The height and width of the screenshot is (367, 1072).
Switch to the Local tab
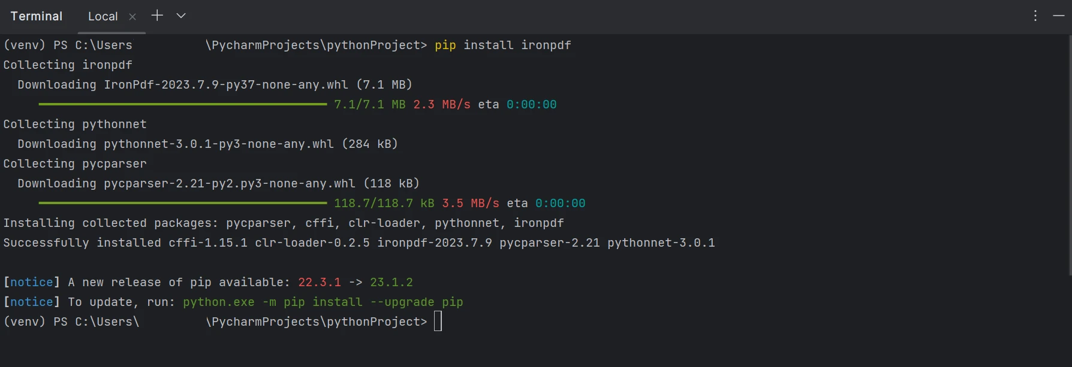pos(103,17)
